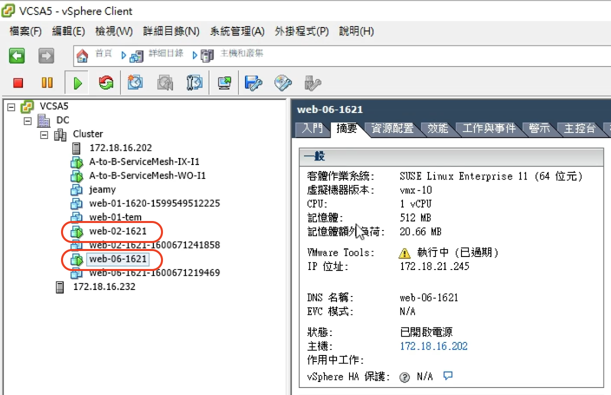Click the USB device connection icon
The image size is (611, 395).
pos(312,82)
